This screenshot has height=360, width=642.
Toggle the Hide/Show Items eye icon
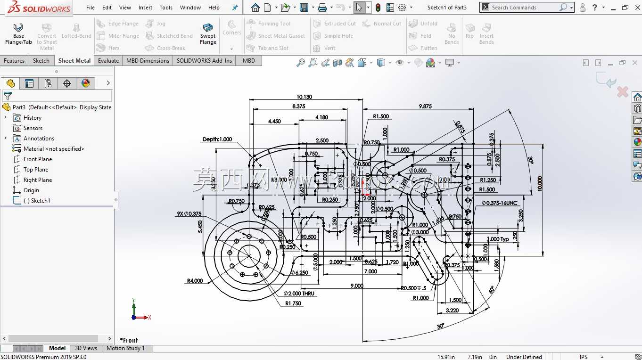(400, 63)
